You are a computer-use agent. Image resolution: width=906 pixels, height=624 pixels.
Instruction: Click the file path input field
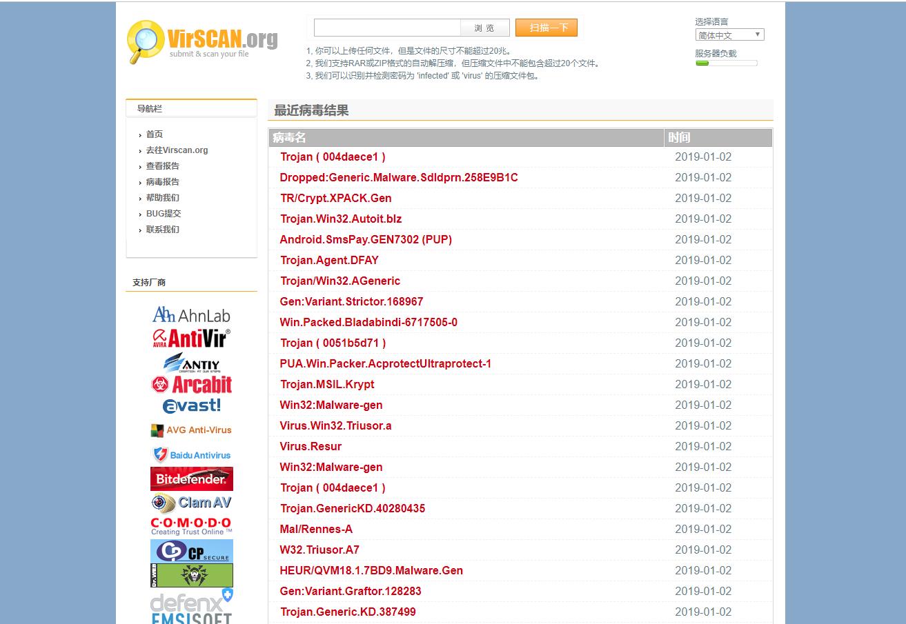click(387, 28)
